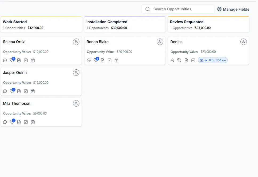Open the conversation icon on Deniss card

click(x=172, y=60)
